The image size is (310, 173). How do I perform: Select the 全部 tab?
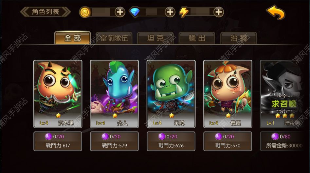[x=73, y=38]
